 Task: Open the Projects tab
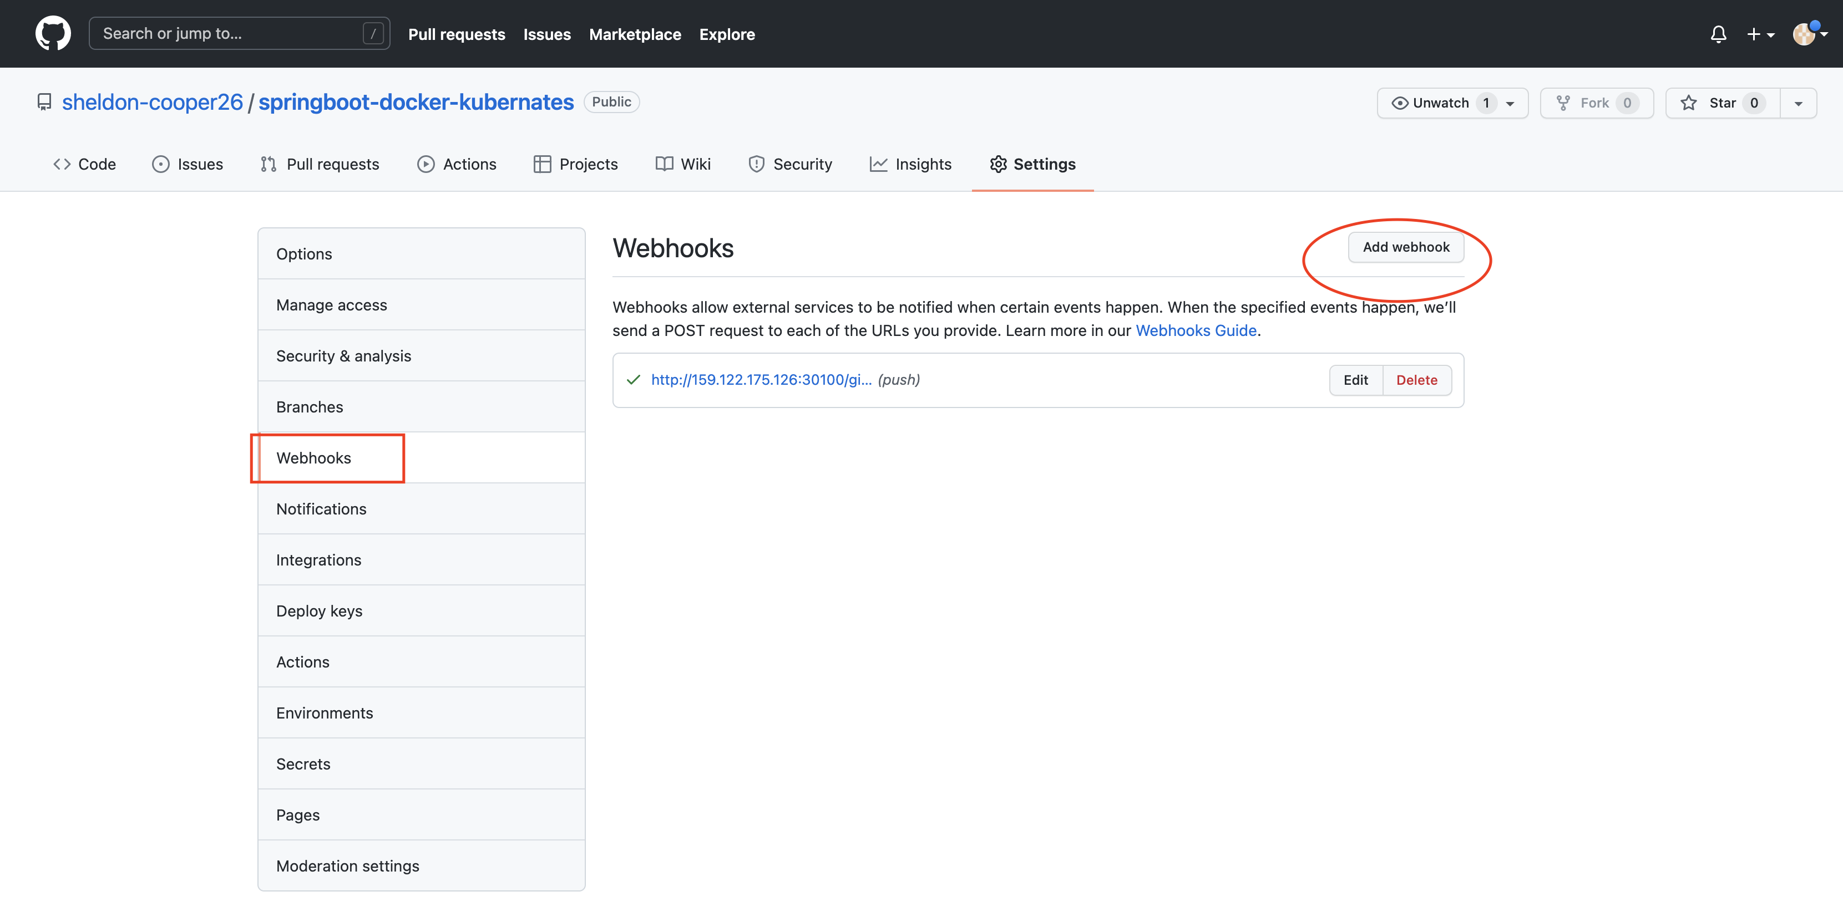(575, 164)
